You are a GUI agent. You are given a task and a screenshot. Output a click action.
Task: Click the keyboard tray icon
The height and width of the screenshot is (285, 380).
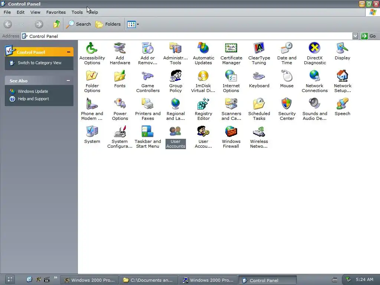[335, 280]
